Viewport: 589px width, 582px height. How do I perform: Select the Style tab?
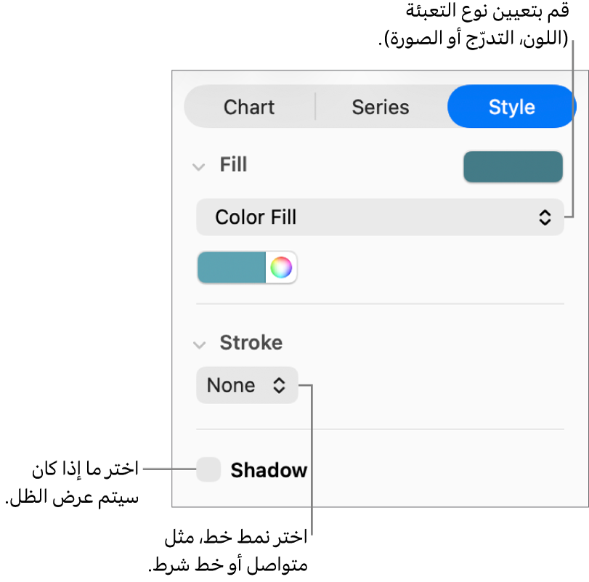click(x=511, y=107)
